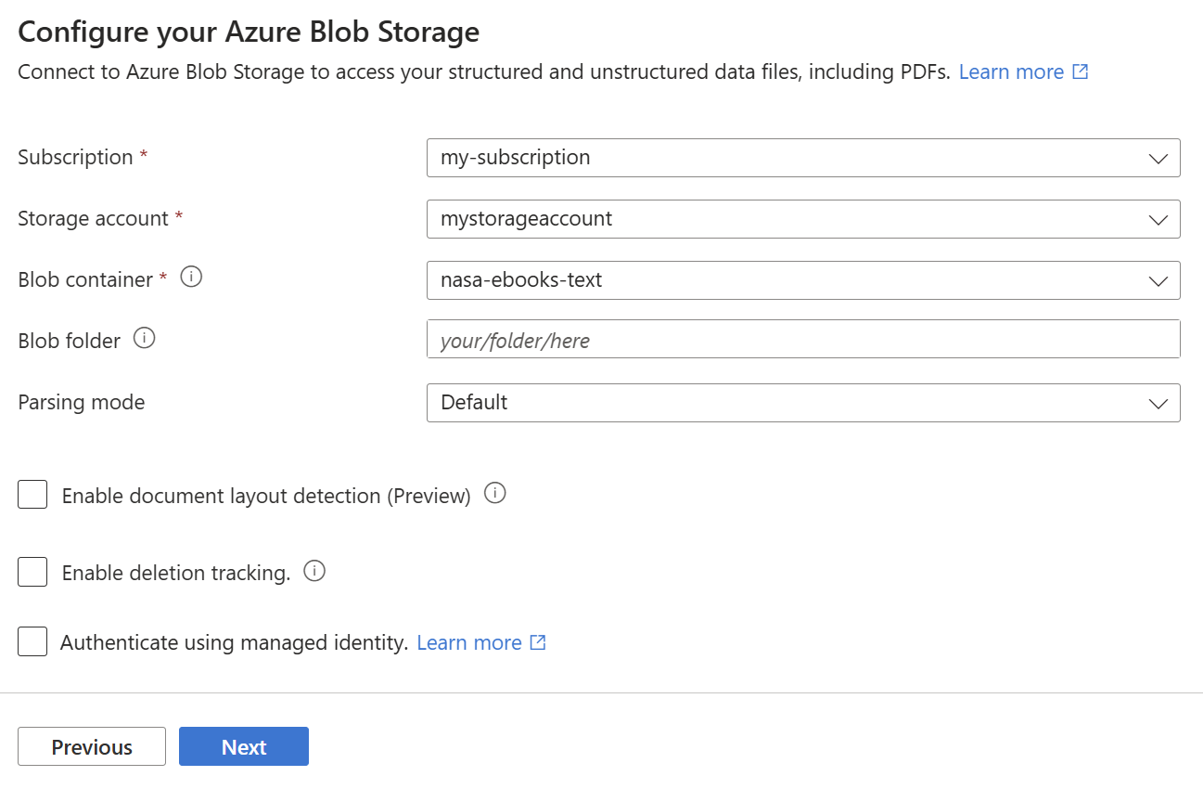Image resolution: width=1203 pixels, height=789 pixels.
Task: Click the external link icon after the top Learn more
Action: [x=1080, y=71]
